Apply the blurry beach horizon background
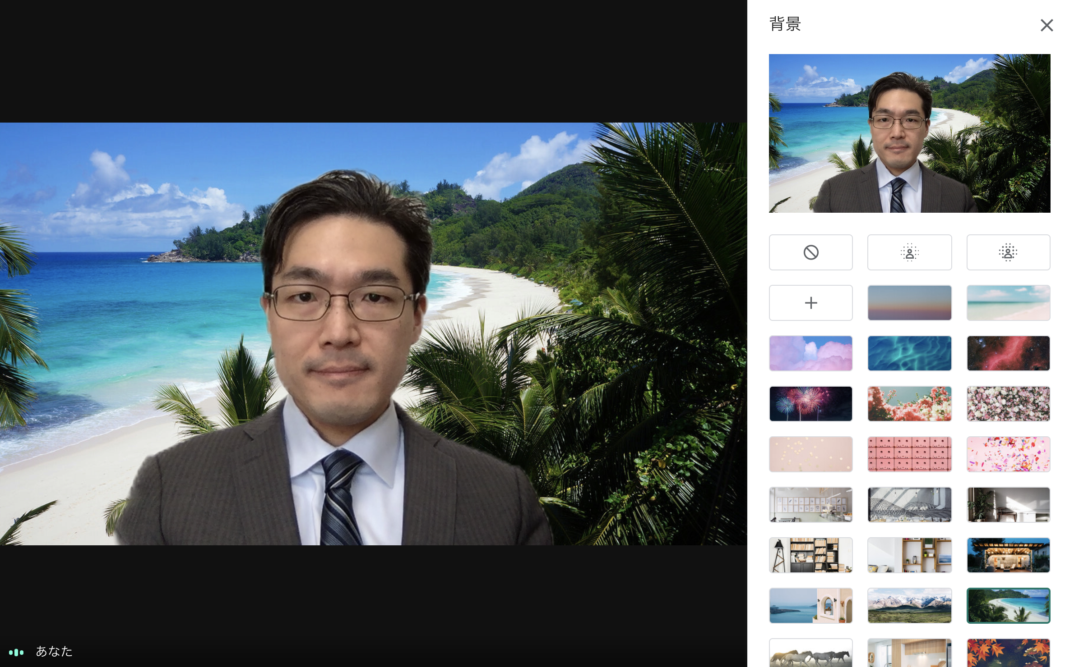Screen dimensions: 1065x667 pos(1009,302)
